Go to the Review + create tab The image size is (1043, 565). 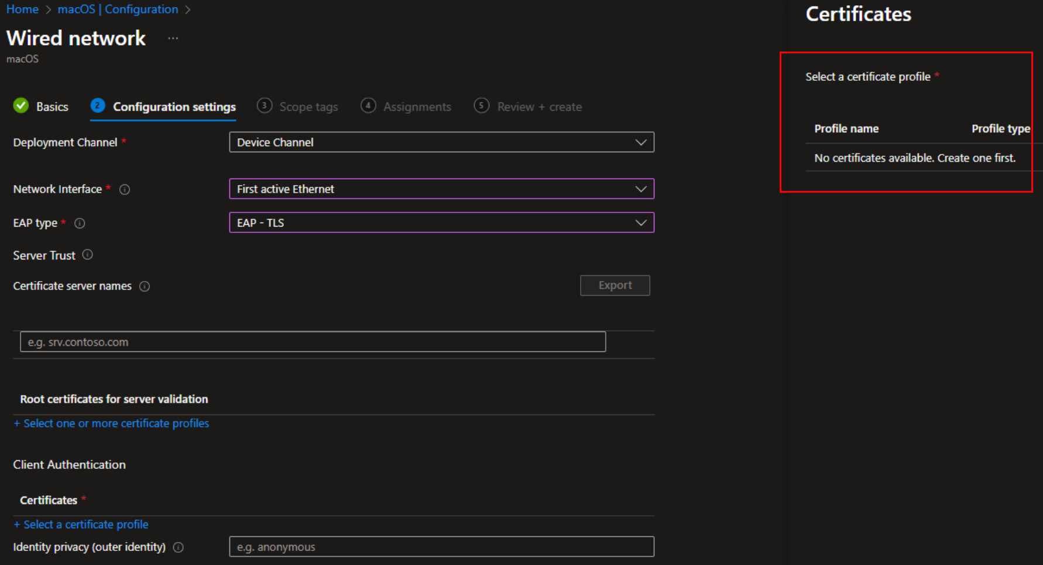539,107
